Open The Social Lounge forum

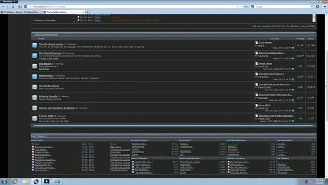50,53
